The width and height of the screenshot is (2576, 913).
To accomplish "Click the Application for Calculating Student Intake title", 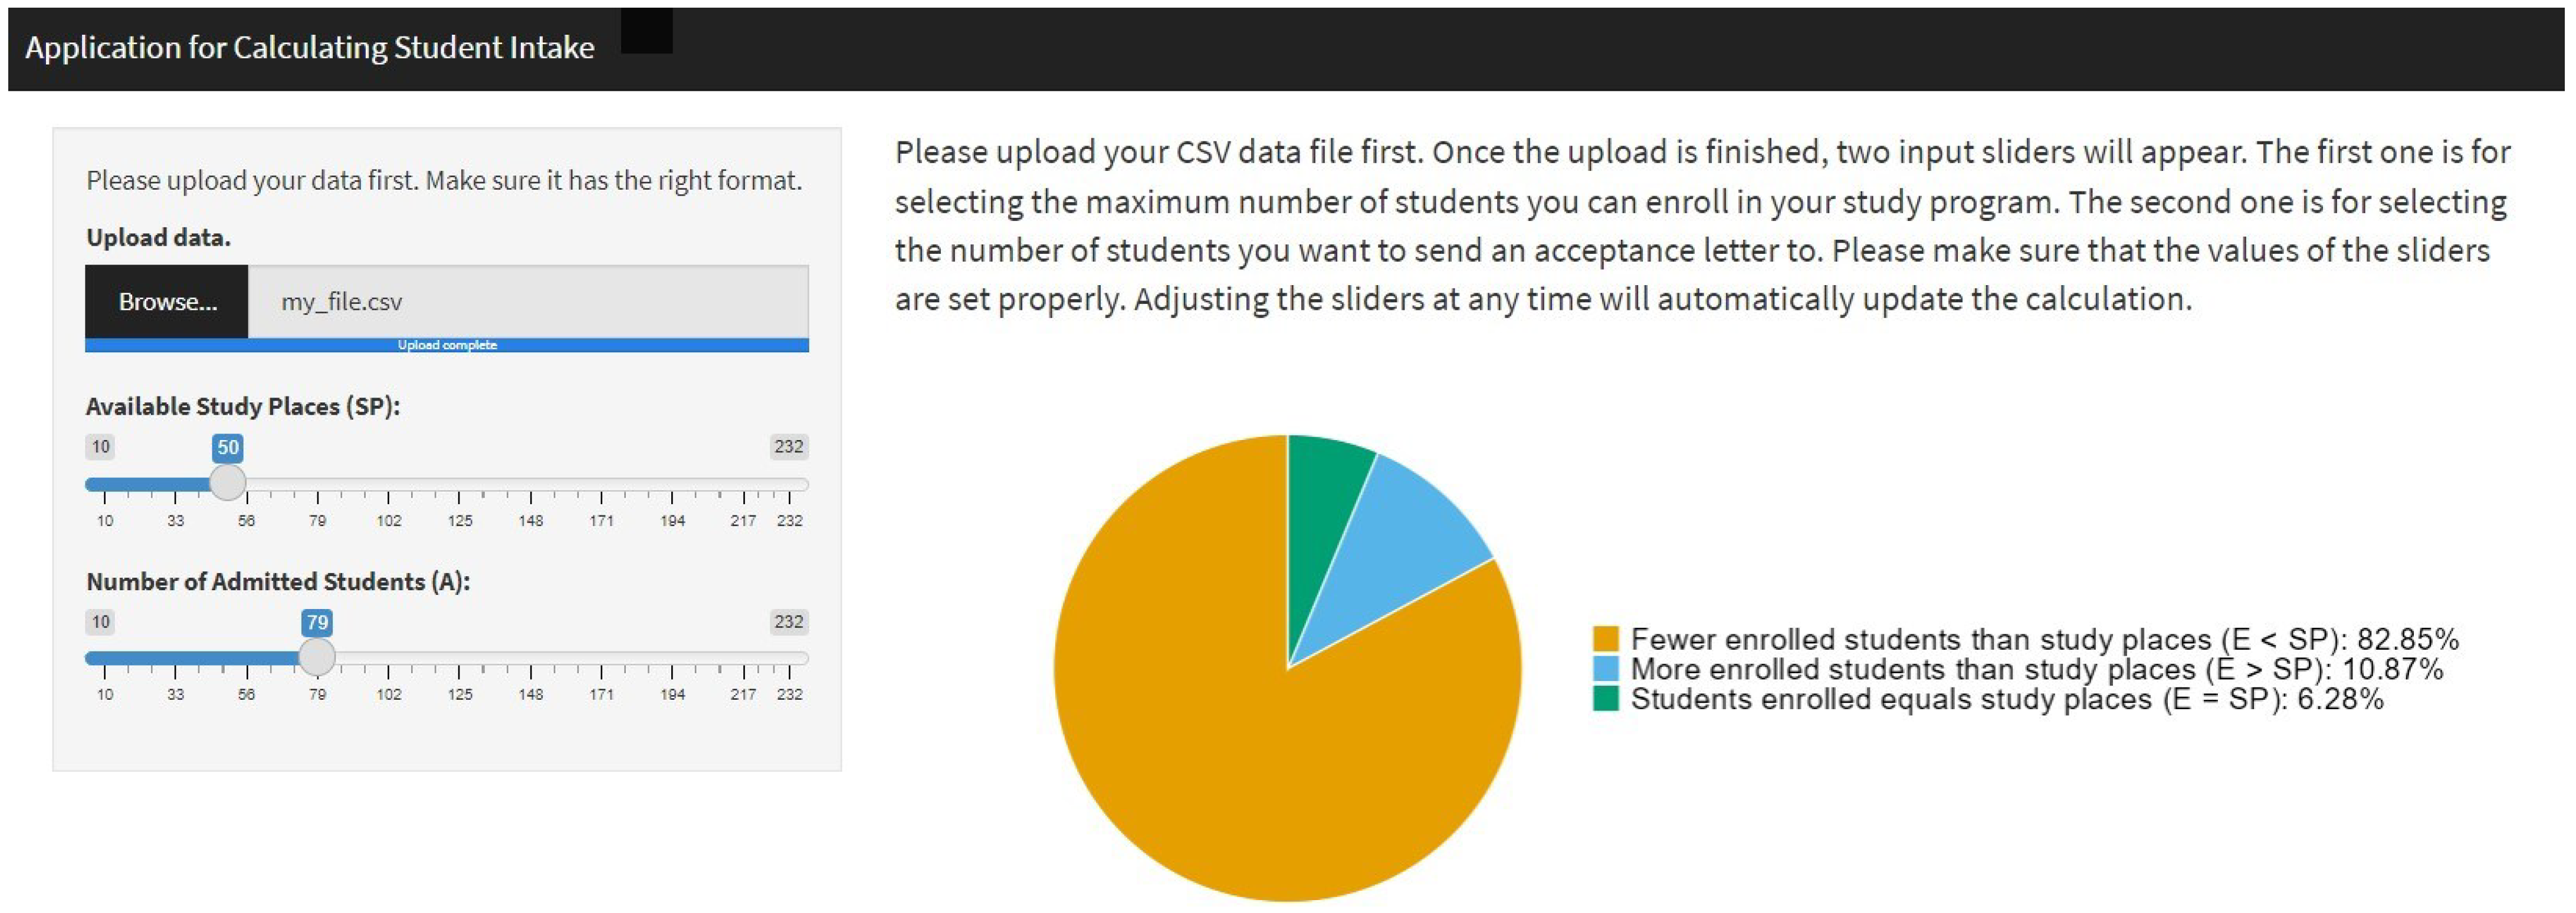I will pyautogui.click(x=310, y=48).
